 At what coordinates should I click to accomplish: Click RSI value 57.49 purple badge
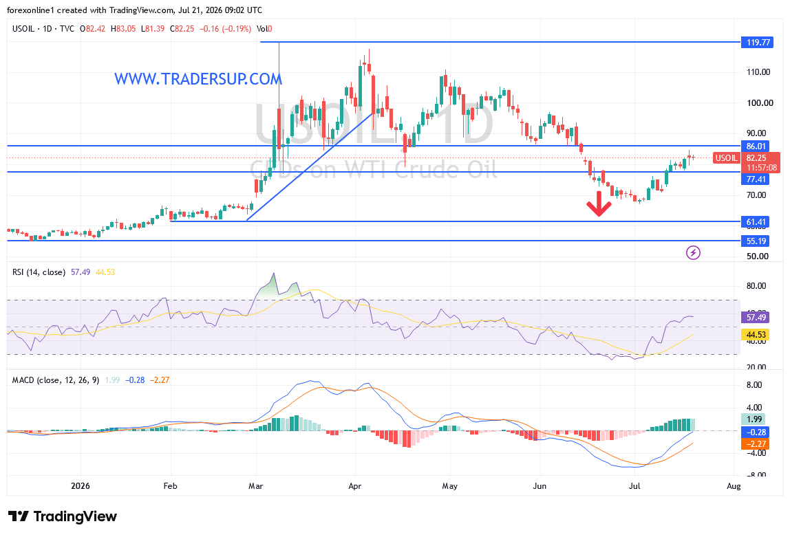tap(755, 318)
